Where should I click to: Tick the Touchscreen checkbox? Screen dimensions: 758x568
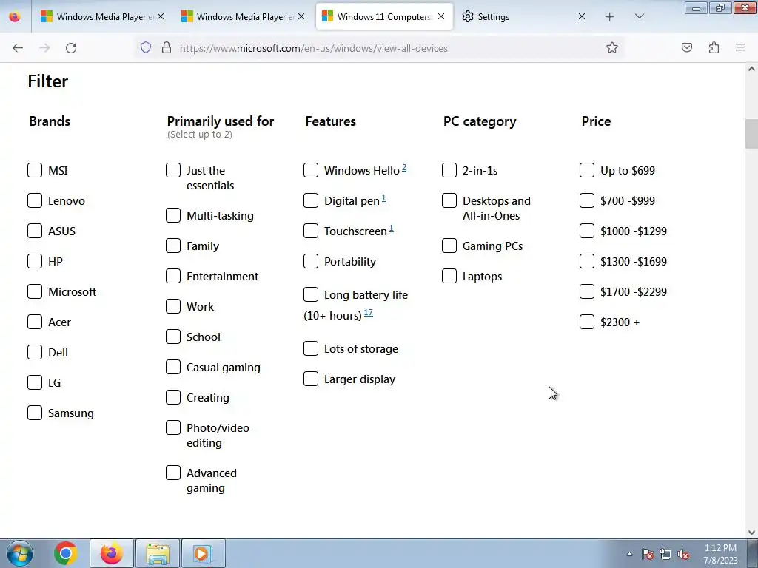click(x=311, y=231)
